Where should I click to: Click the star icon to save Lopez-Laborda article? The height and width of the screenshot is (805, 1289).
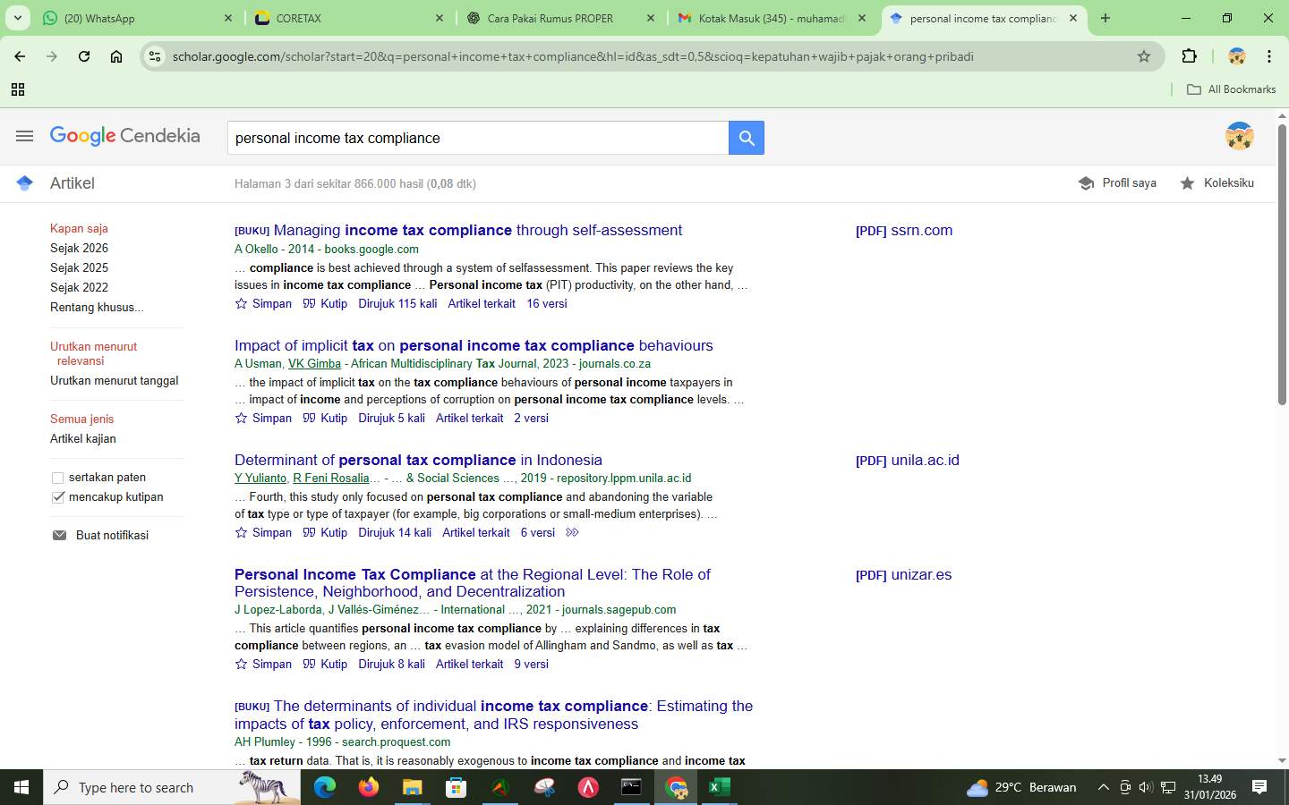241,664
